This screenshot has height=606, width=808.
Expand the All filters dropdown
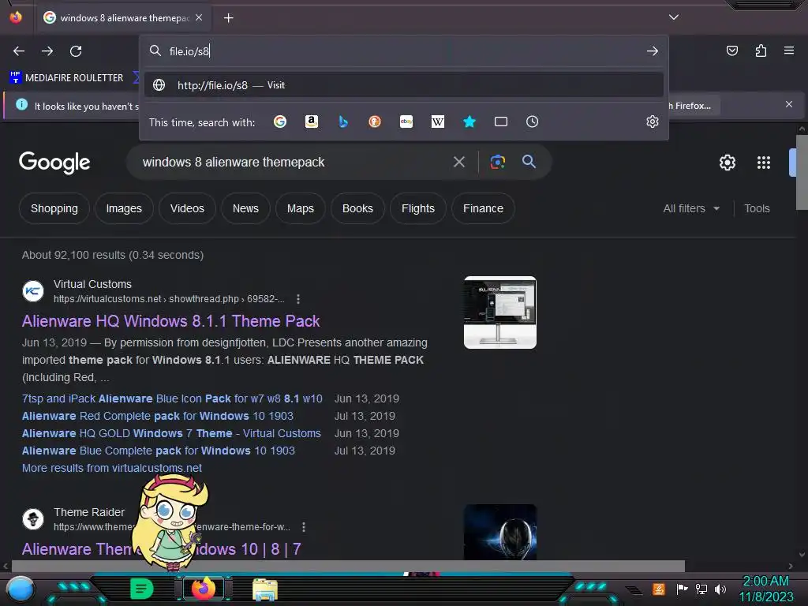coord(691,208)
